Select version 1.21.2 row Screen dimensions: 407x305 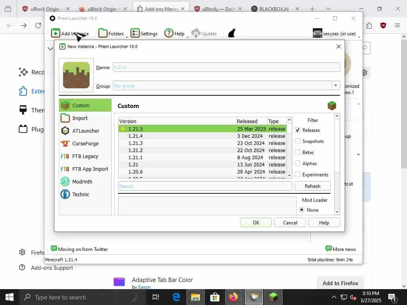pyautogui.click(x=202, y=150)
